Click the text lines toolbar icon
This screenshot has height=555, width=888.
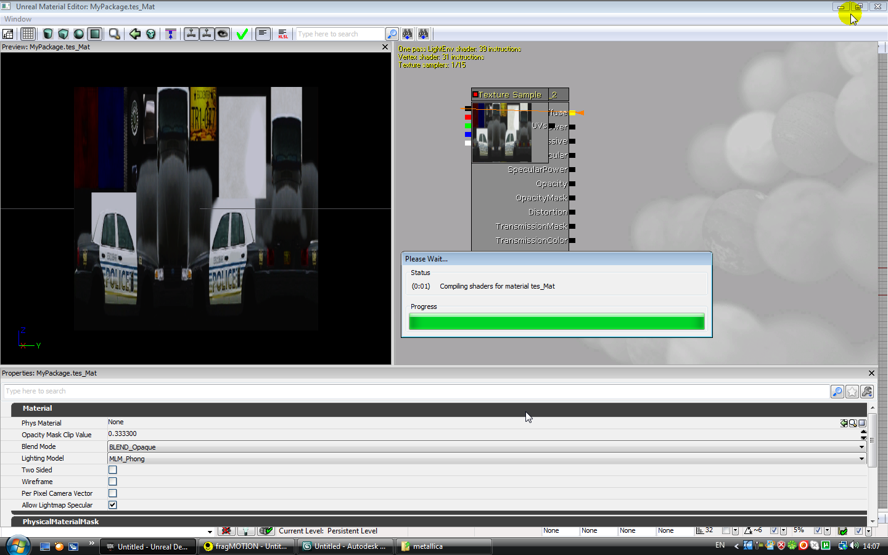[x=263, y=34]
